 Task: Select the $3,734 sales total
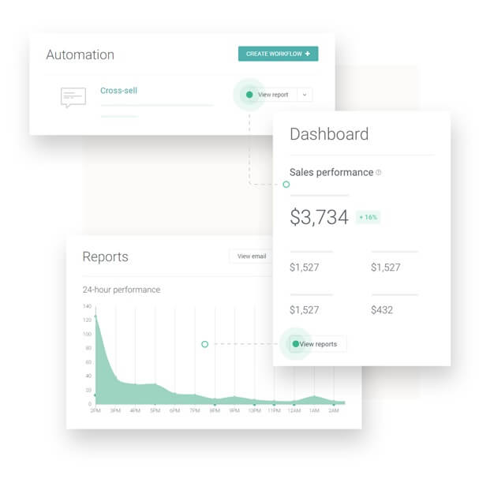(x=319, y=217)
